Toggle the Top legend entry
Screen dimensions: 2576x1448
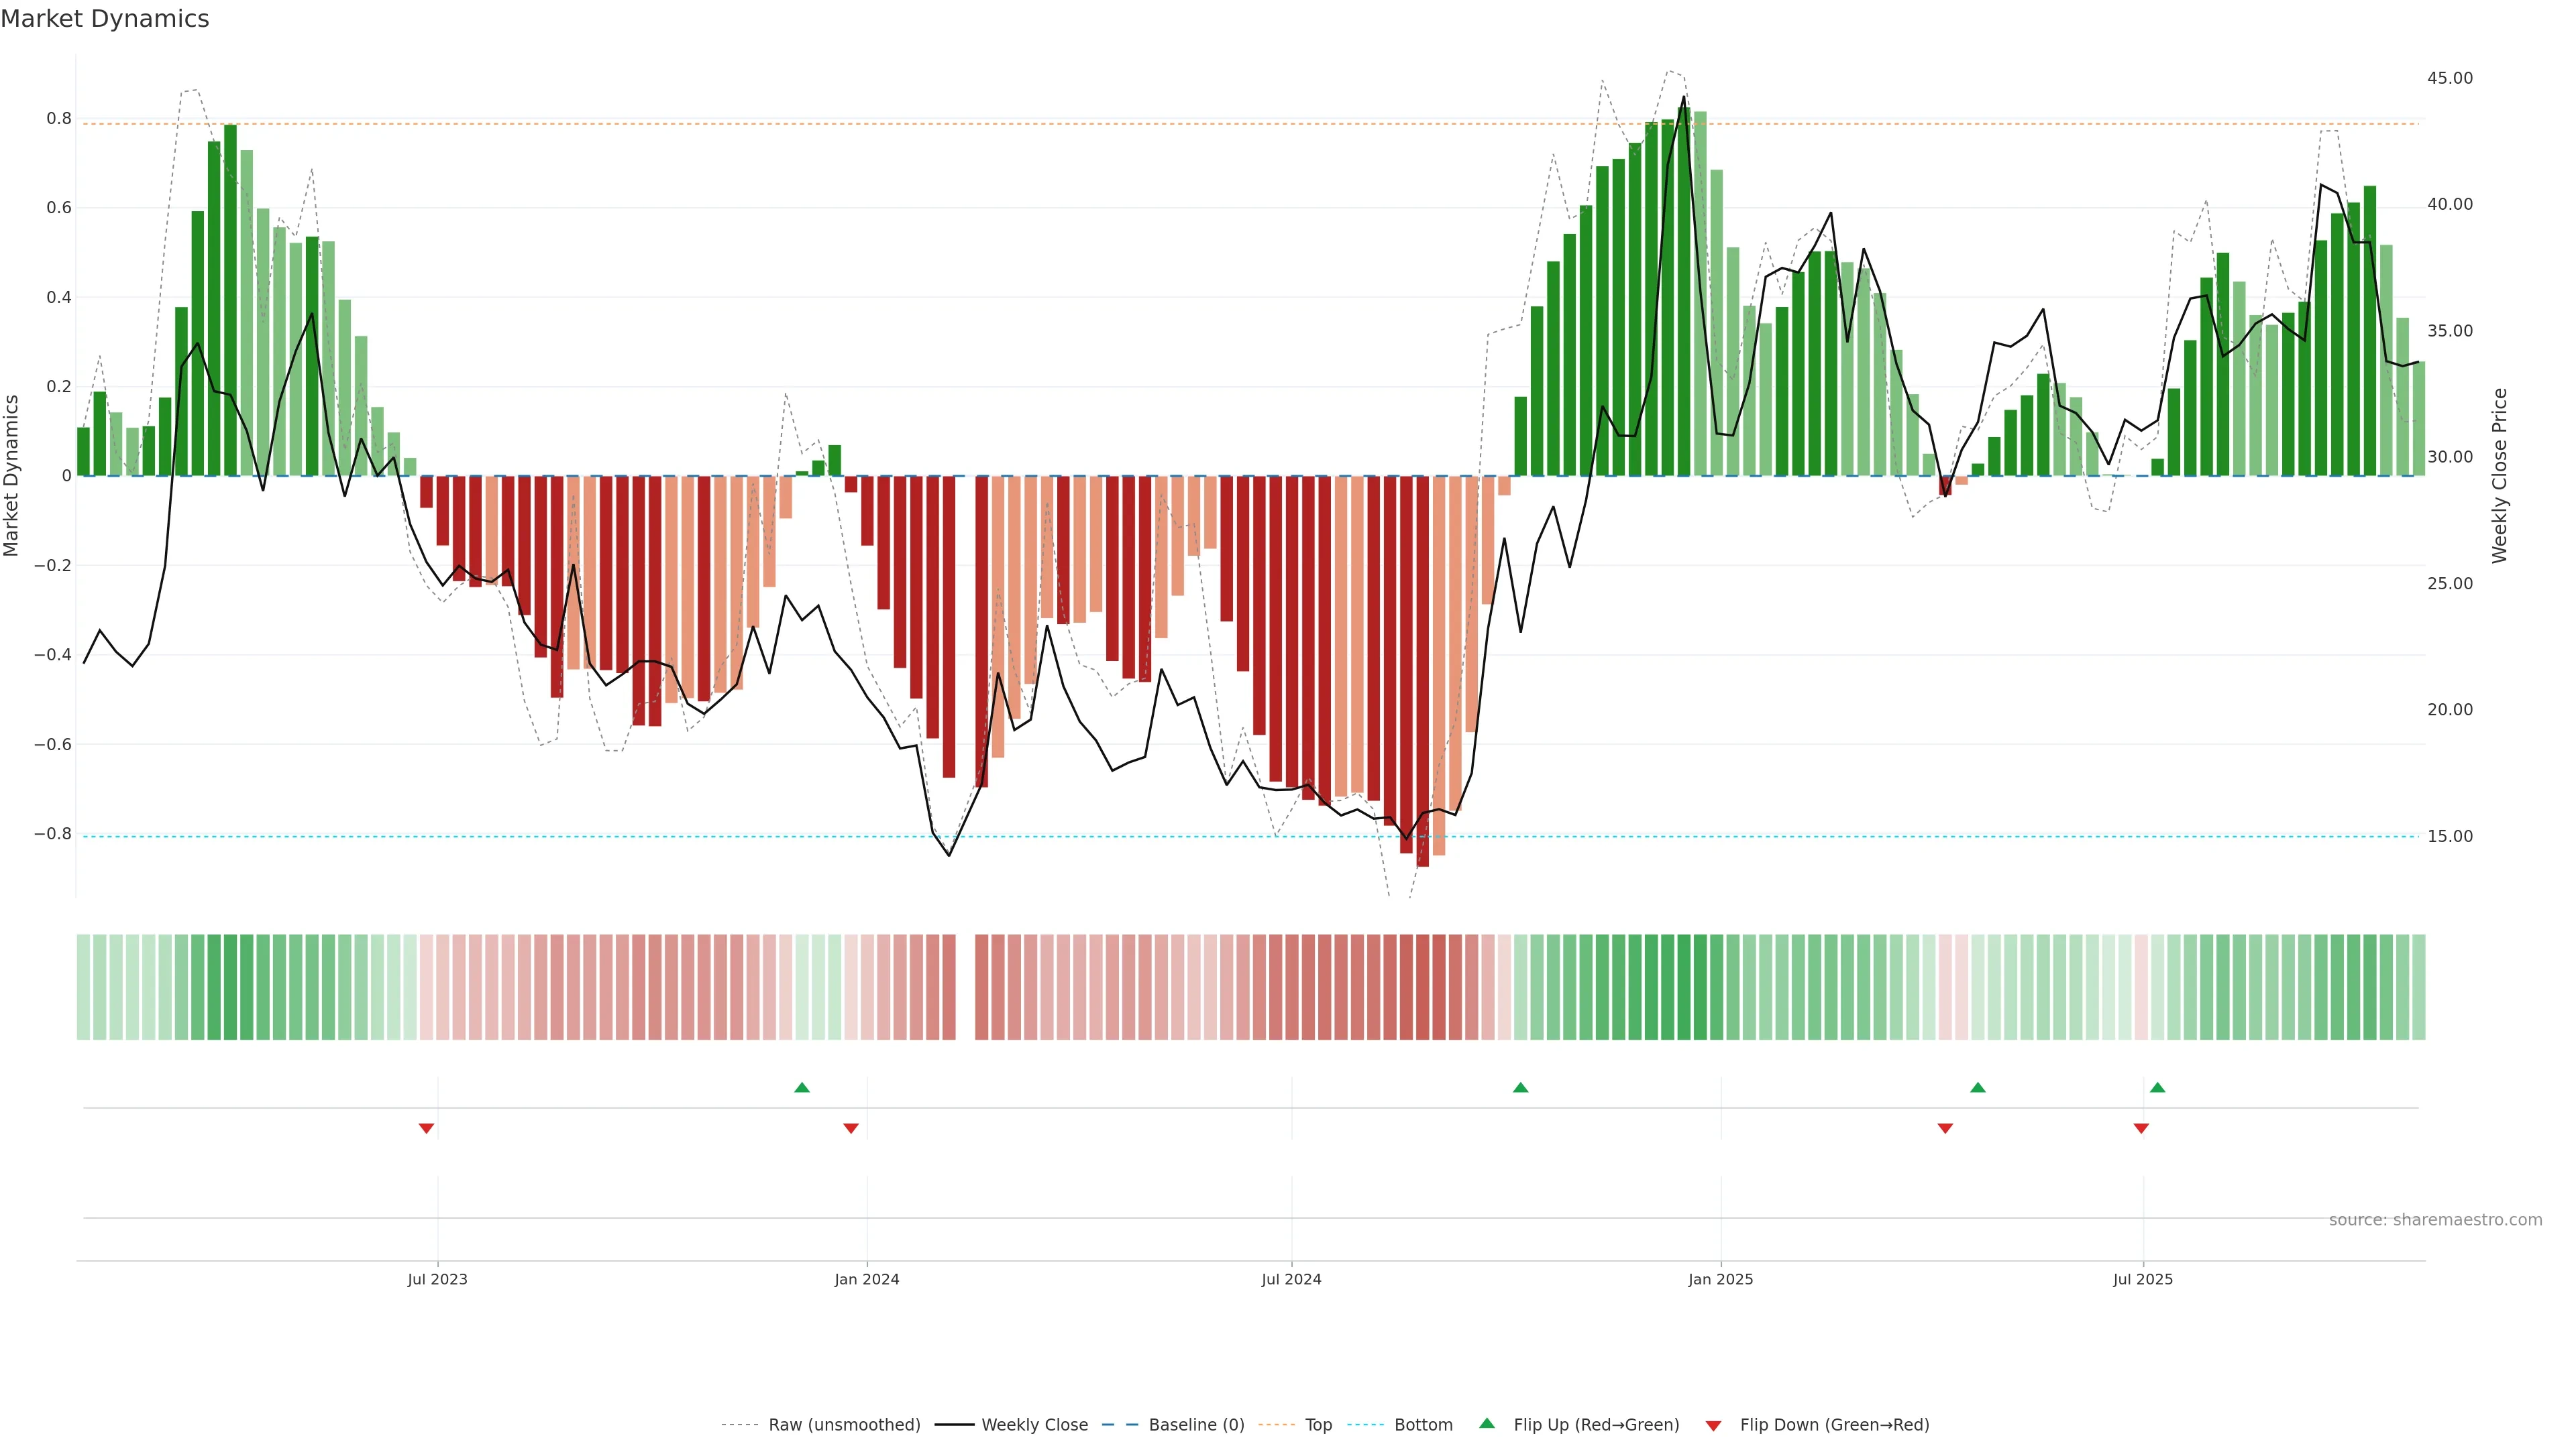click(x=1318, y=1424)
